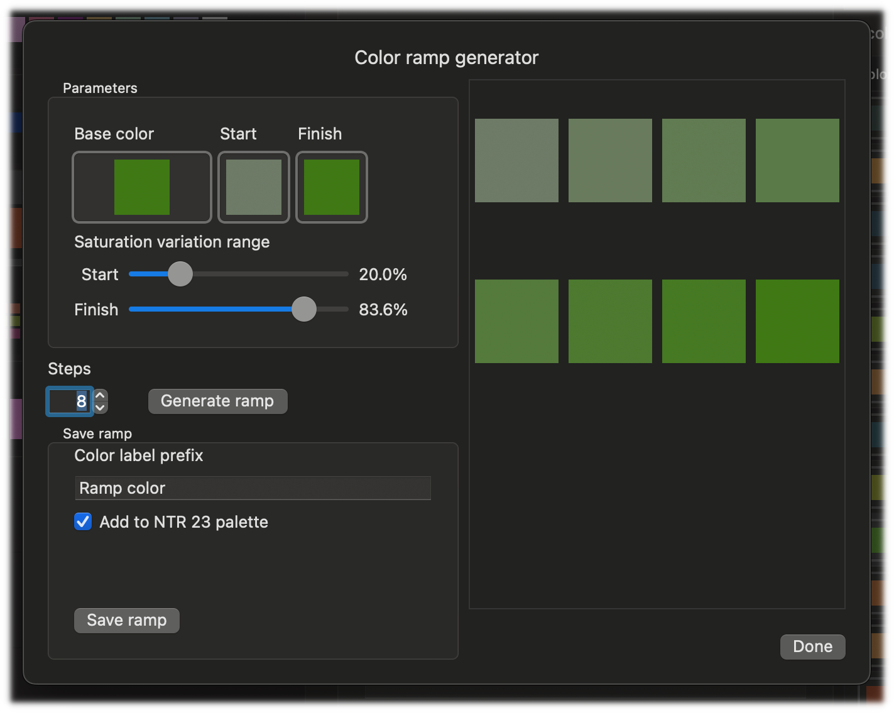Click the Start saturation slider knob
The width and height of the screenshot is (894, 713).
pyautogui.click(x=180, y=274)
